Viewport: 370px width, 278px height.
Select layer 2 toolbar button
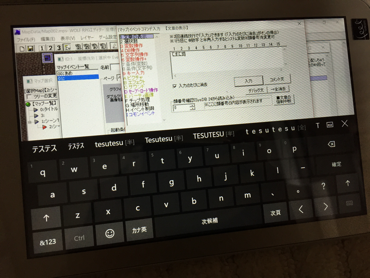tap(50, 48)
